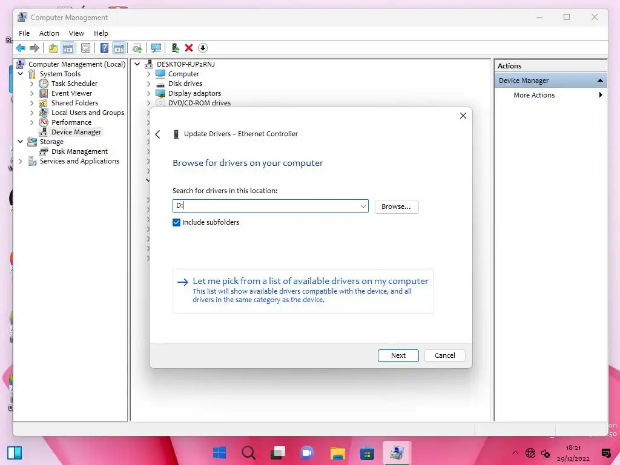The image size is (620, 465).
Task: Expand Local Users and Groups node
Action: point(32,113)
